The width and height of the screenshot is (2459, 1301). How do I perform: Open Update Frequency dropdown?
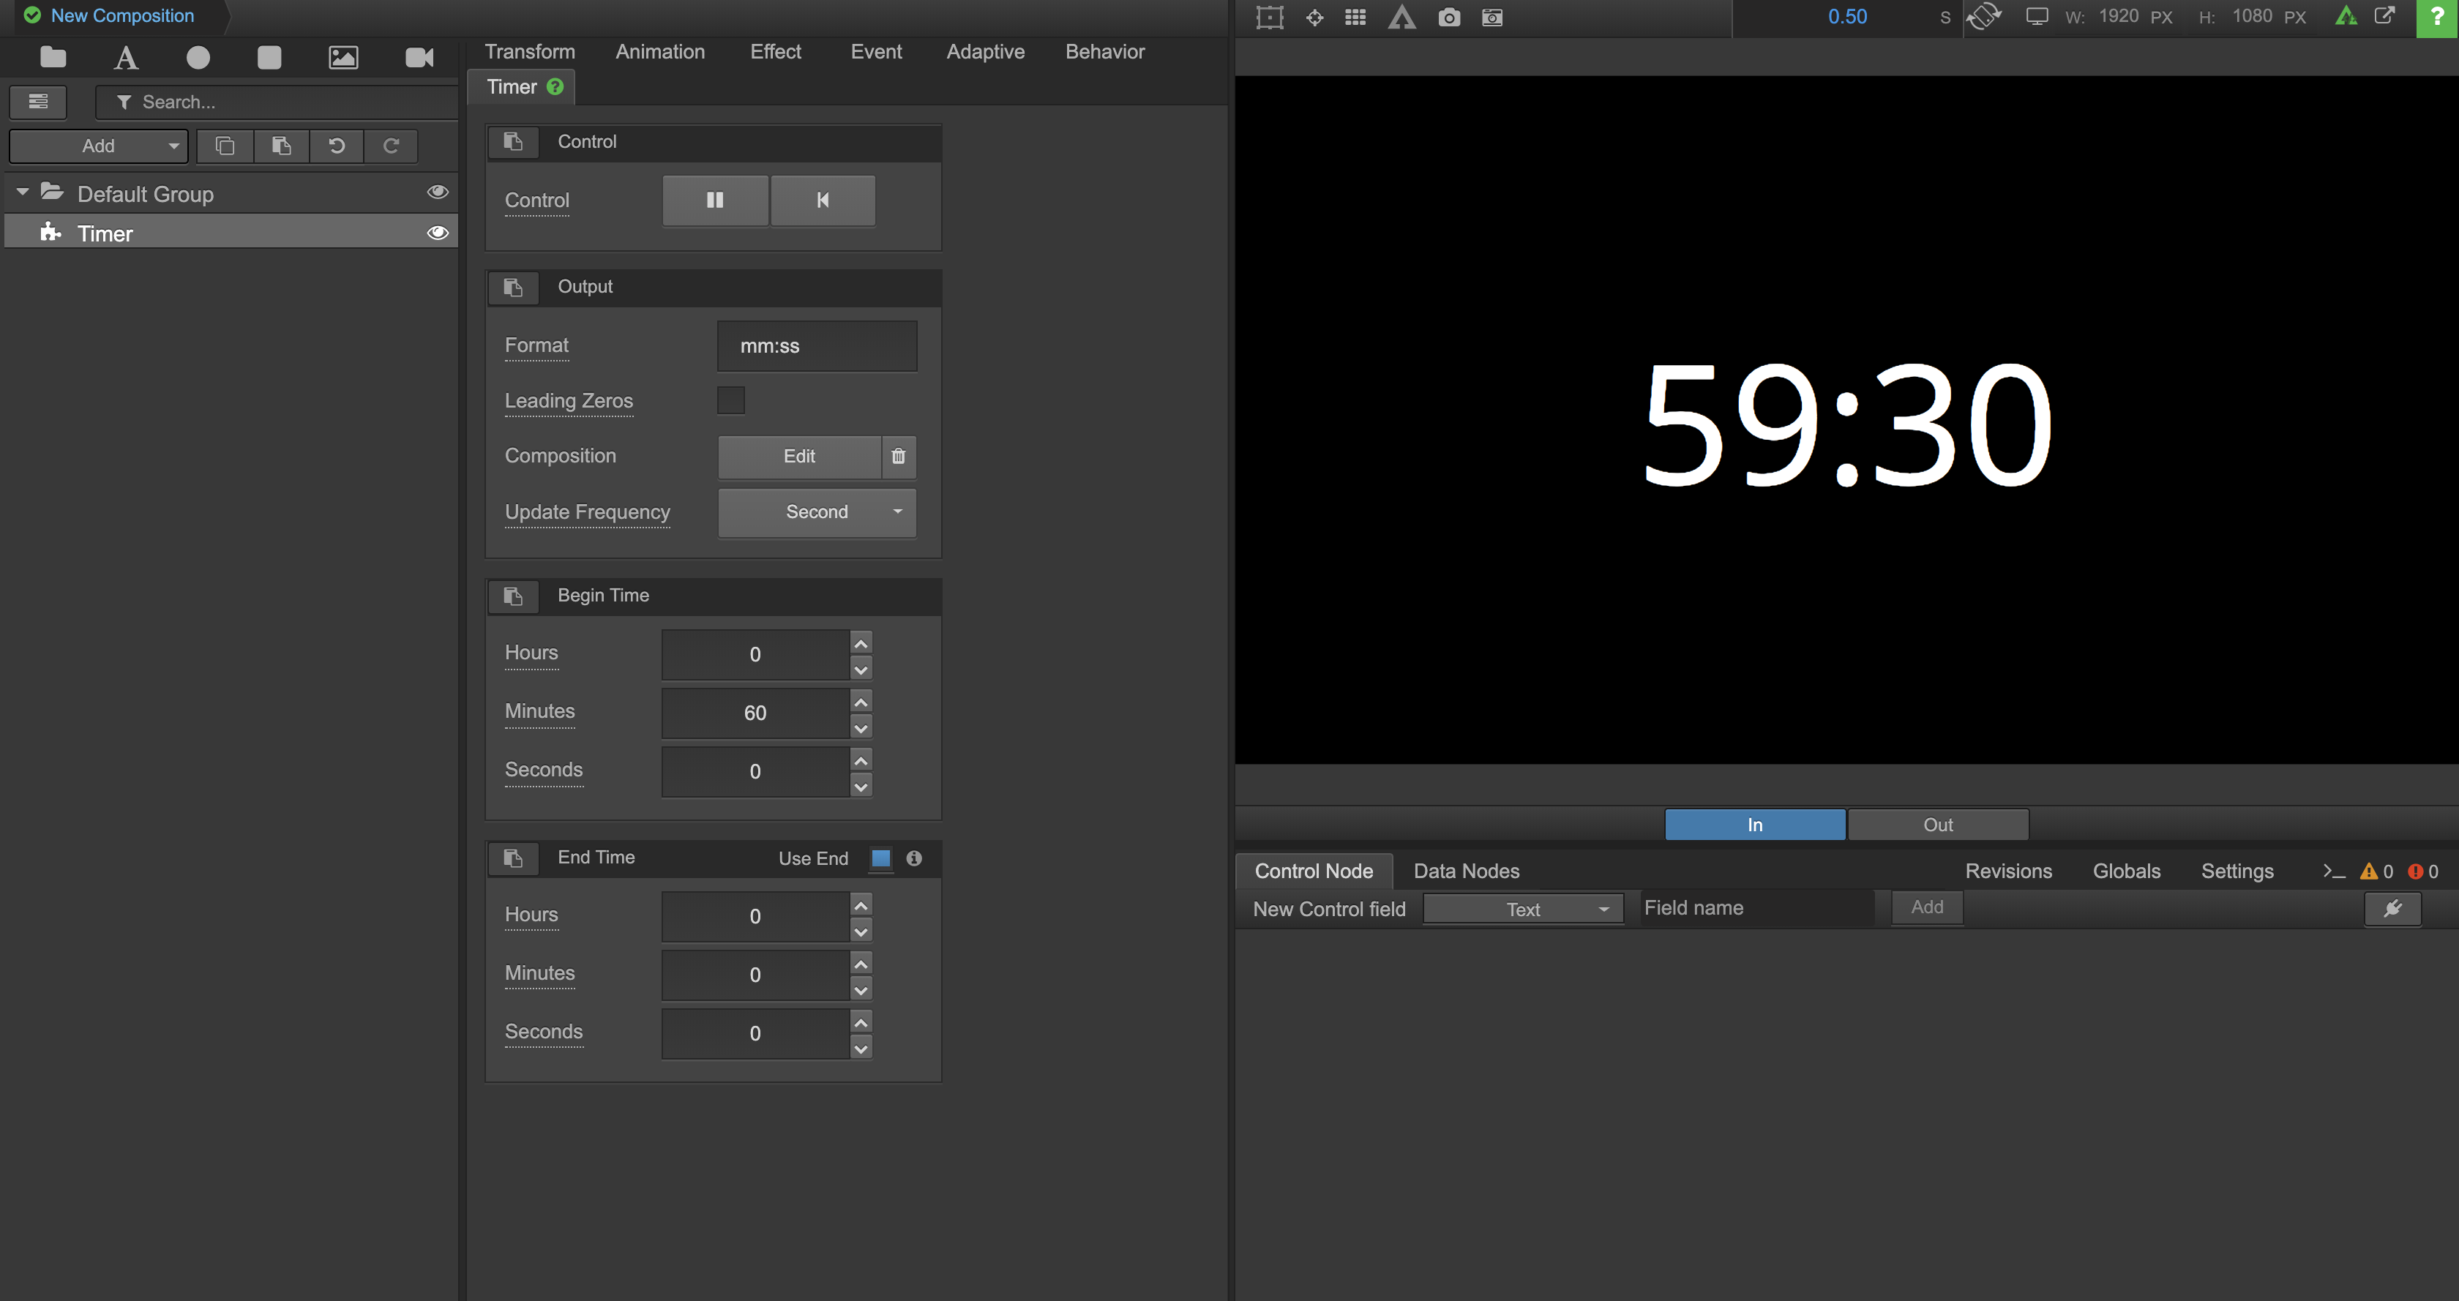[x=817, y=513]
